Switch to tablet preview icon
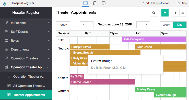This screenshot has height=100, width=189. pos(104,3)
